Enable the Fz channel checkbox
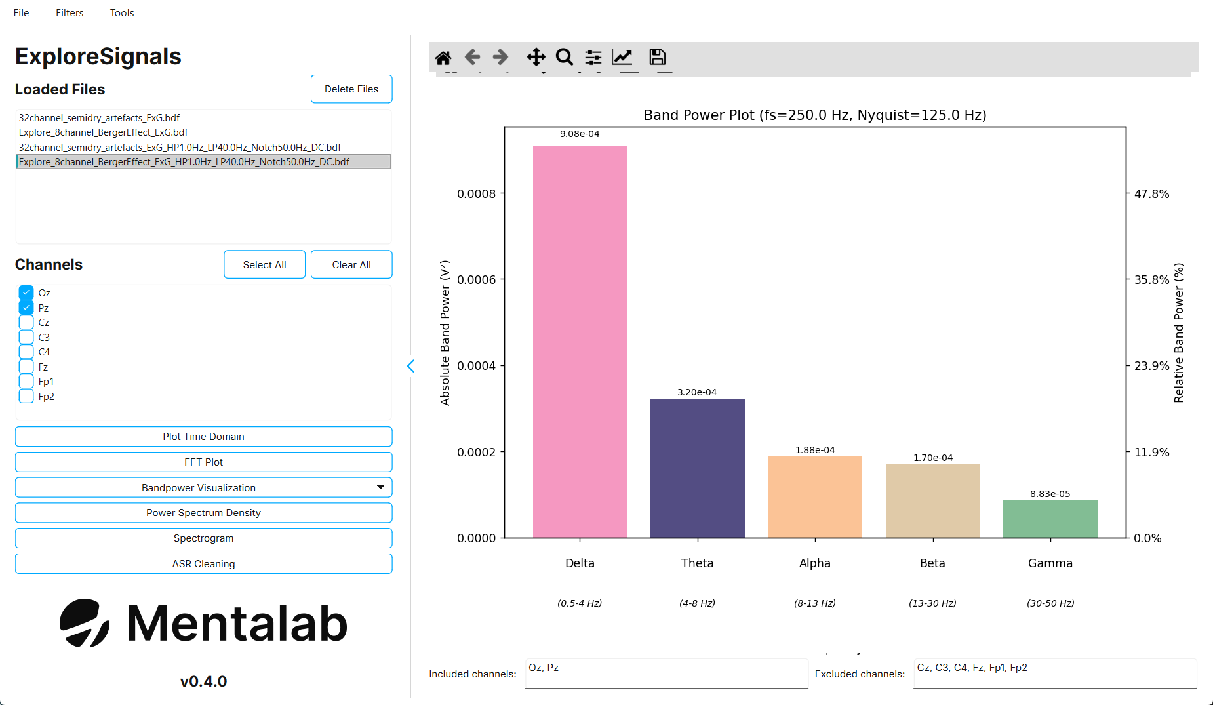 tap(26, 367)
